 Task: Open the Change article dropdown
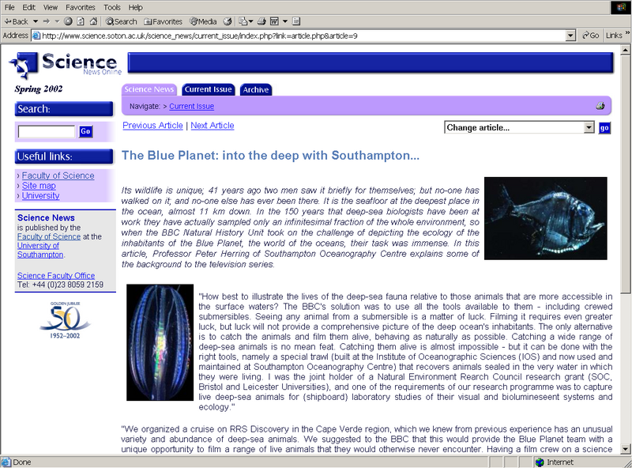click(519, 127)
